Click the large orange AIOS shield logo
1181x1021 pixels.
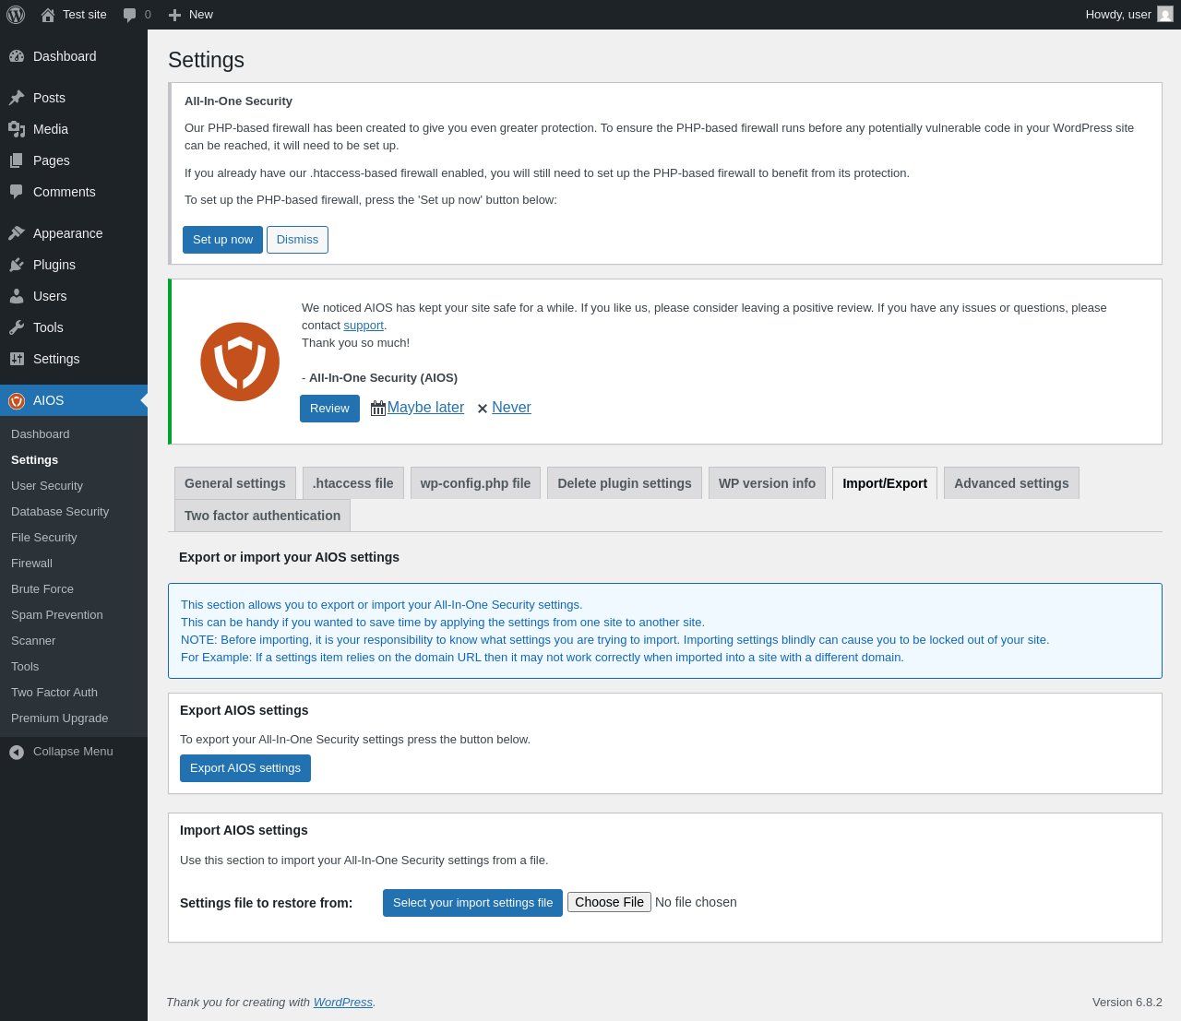pos(240,362)
